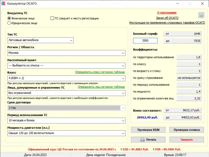Viewport: 209px width, 157px height.
Task: Click the base tariff maximum value 7535
Action: (x=182, y=41)
